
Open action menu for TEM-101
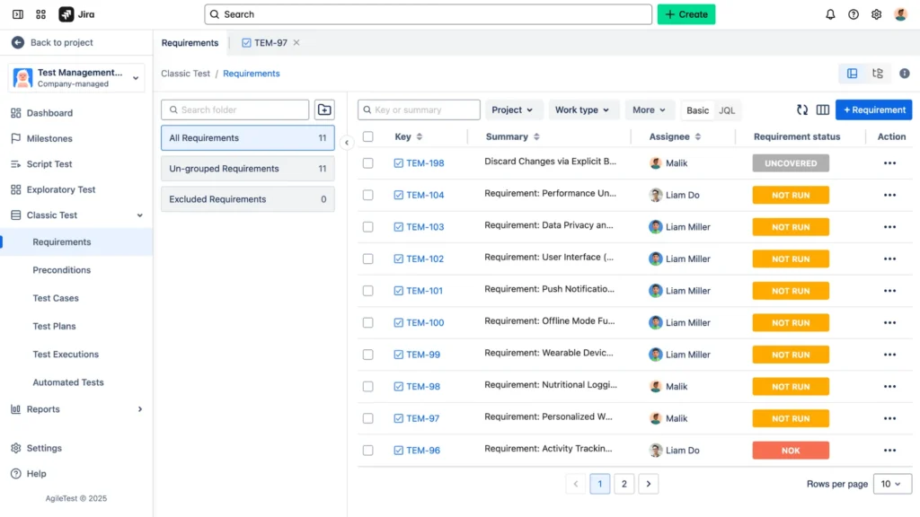click(889, 291)
